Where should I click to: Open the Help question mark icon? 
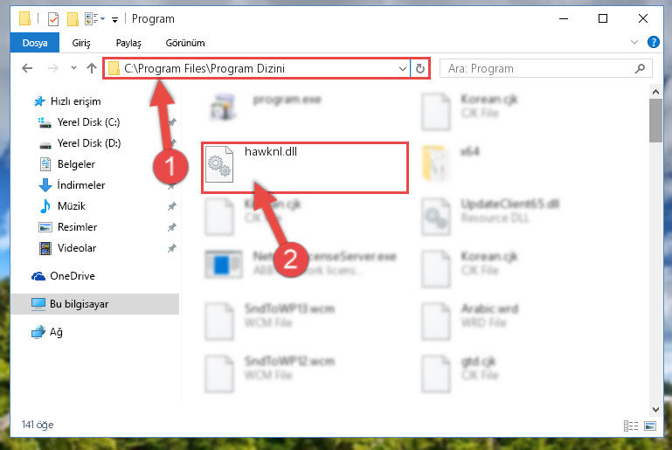[x=653, y=42]
